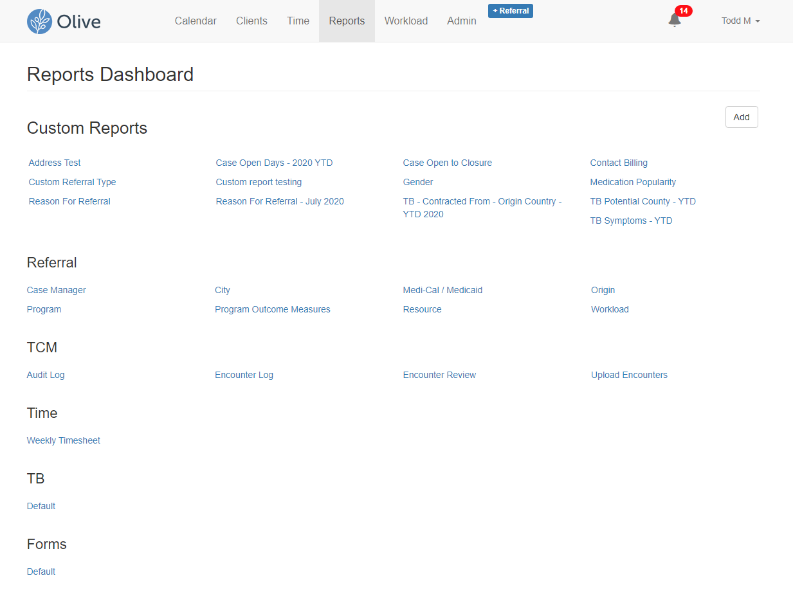Open the Case Open to Closure report

click(x=447, y=163)
